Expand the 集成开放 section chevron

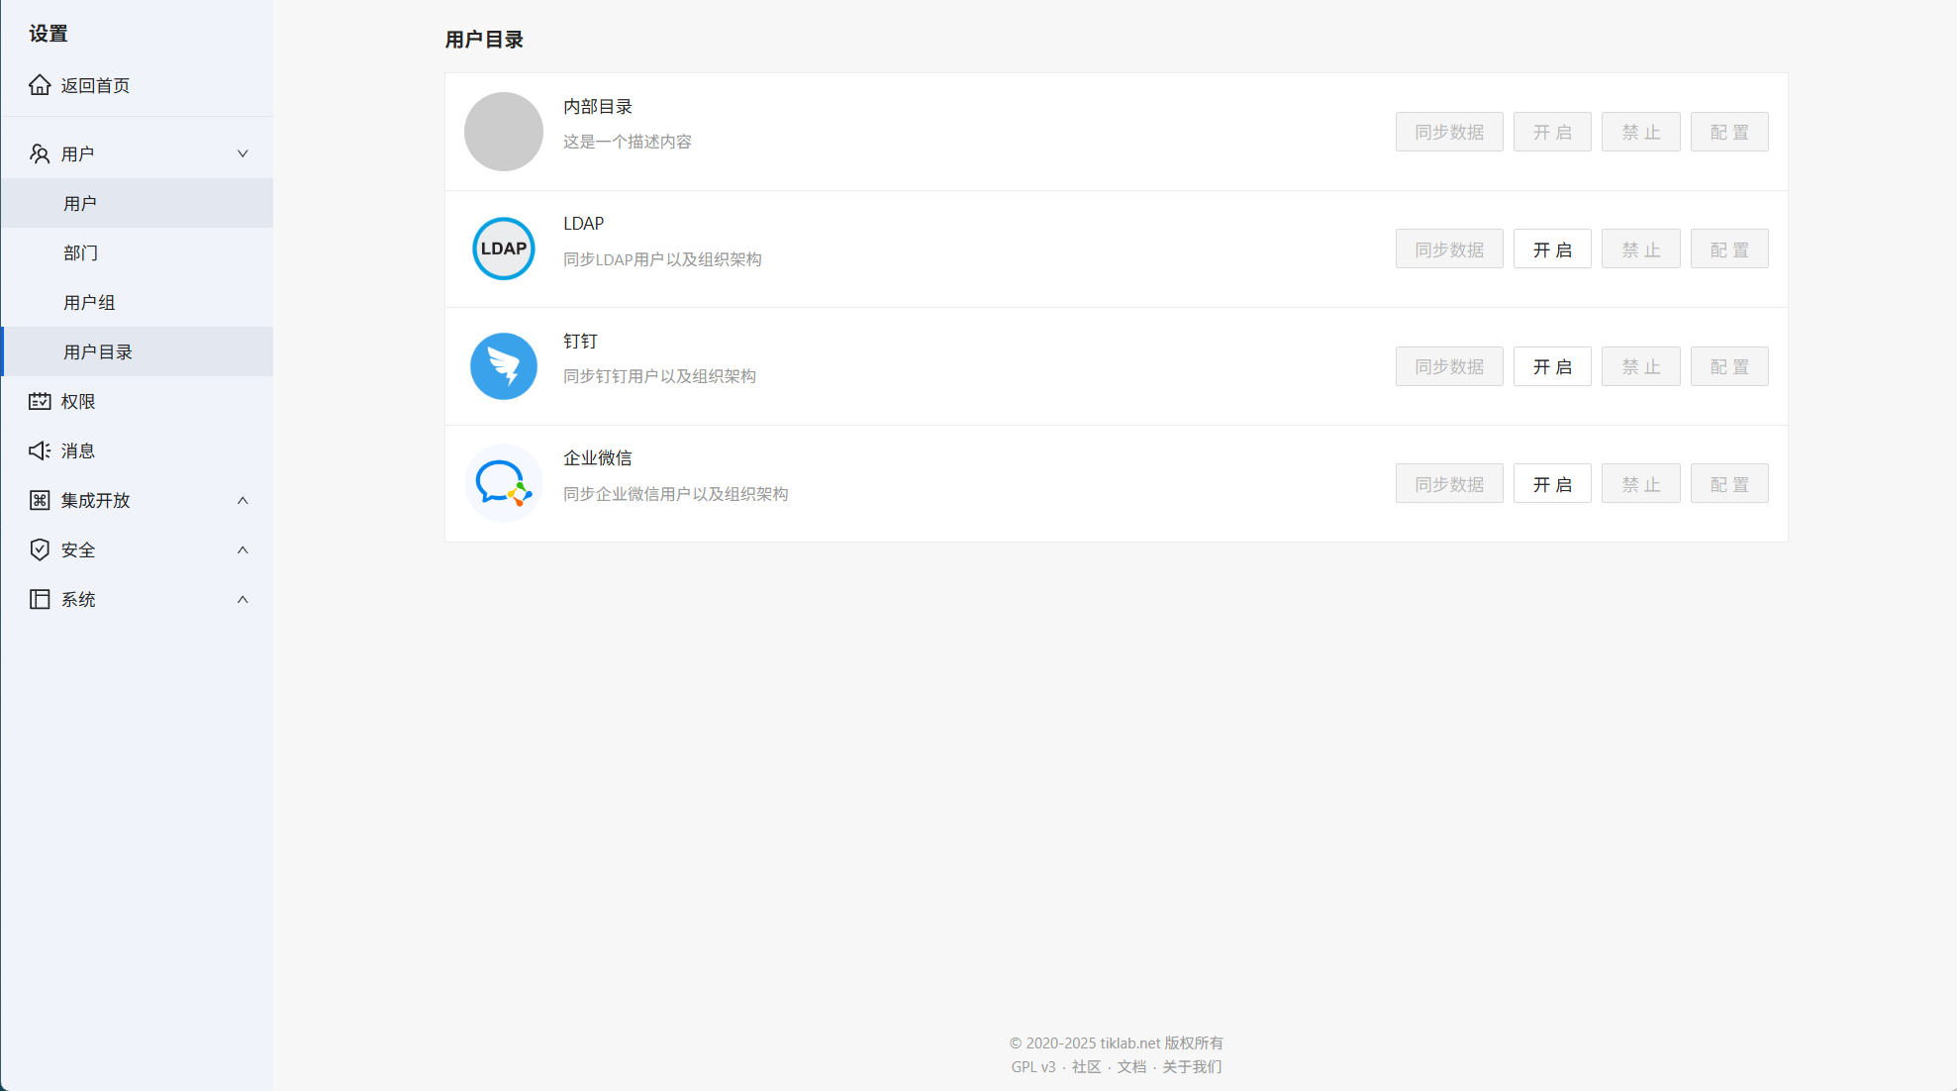pos(243,500)
